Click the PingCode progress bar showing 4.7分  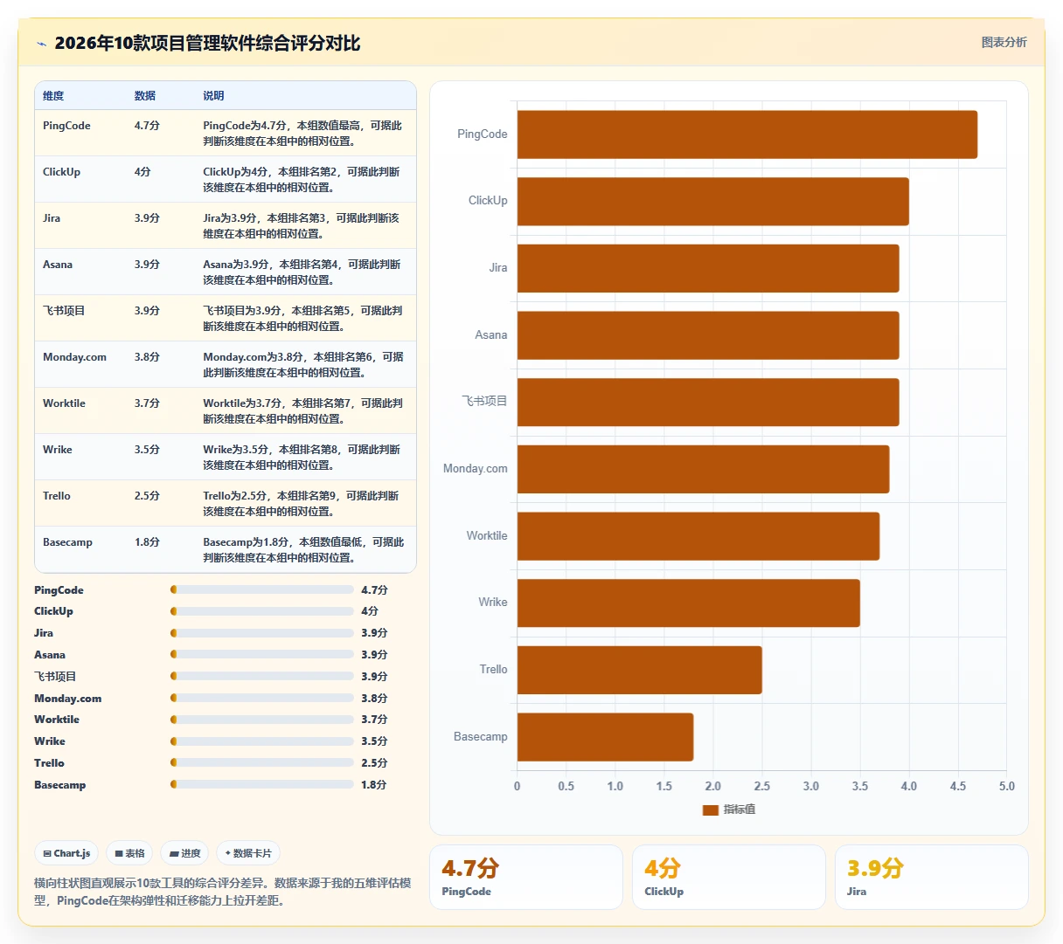click(262, 589)
